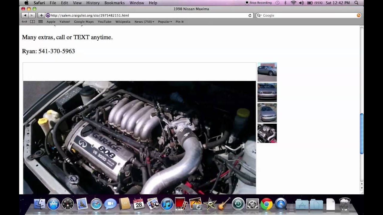The image size is (383, 215).
Task: Select the engine bay thumbnail photo
Action: 267,133
